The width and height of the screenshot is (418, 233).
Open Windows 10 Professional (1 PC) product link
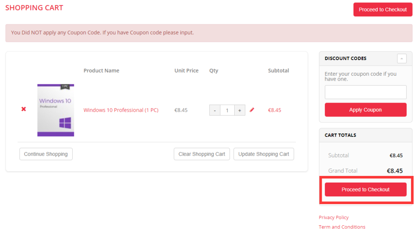point(121,110)
